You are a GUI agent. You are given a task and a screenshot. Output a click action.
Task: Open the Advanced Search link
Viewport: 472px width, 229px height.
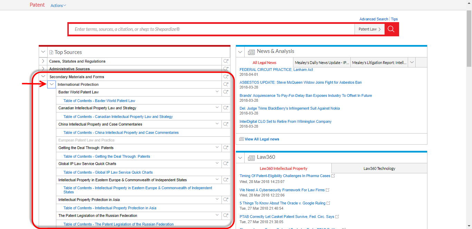click(374, 19)
